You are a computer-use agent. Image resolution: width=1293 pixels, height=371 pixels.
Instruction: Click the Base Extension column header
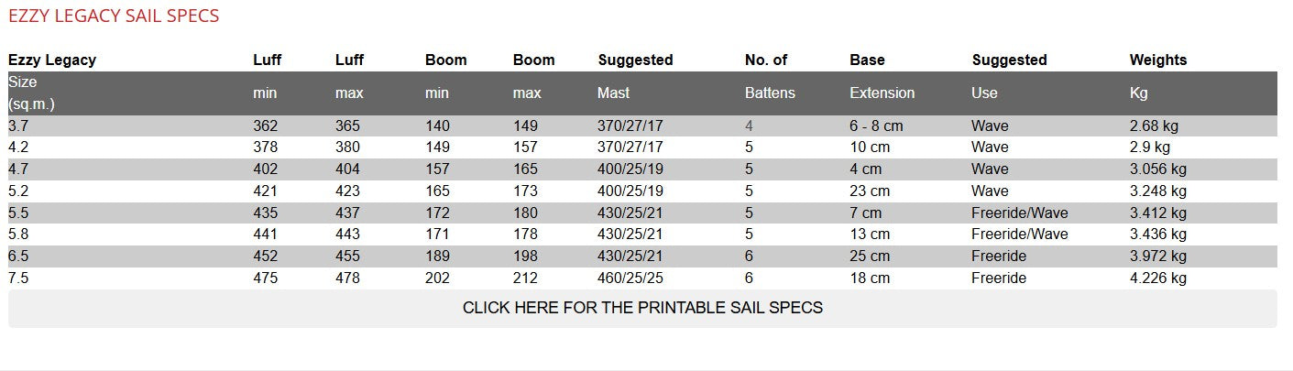point(867,60)
